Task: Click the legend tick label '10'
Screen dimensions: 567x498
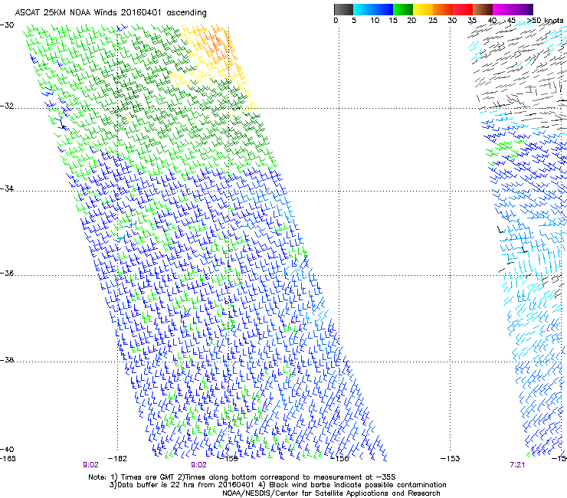Action: (375, 21)
